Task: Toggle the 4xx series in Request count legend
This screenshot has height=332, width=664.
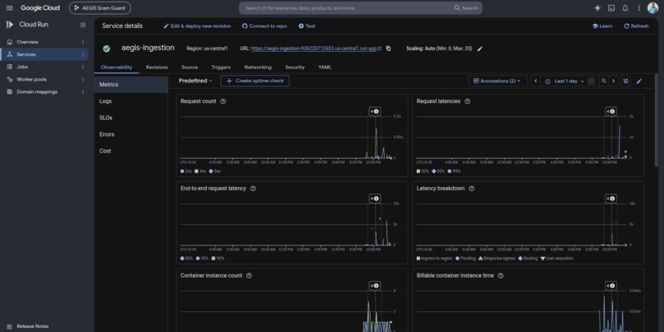Action: pyautogui.click(x=200, y=171)
